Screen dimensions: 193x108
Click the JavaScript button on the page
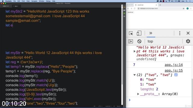[x=130, y=12]
